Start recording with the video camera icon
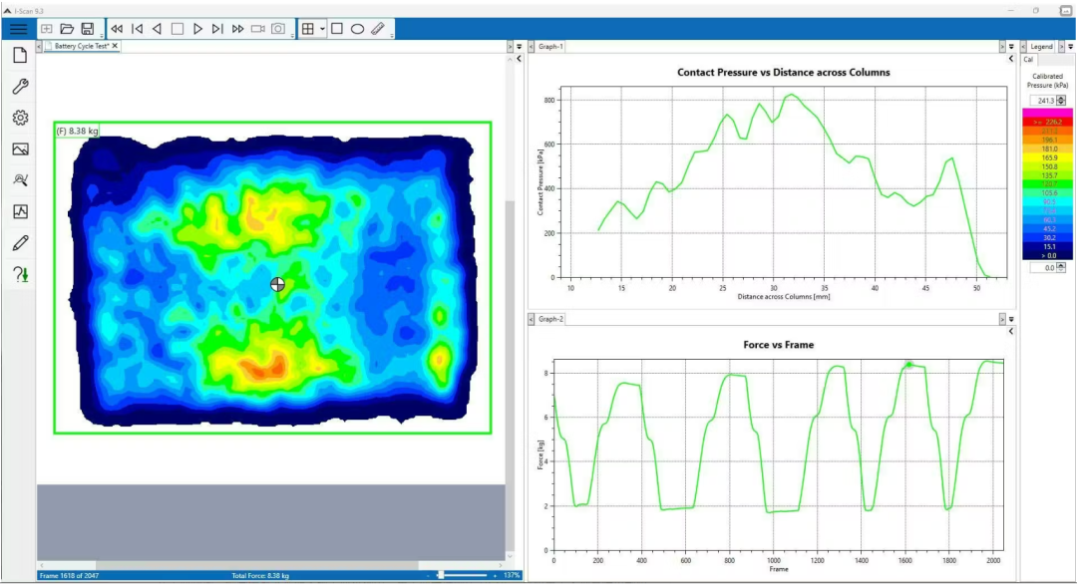Screen dimensions: 1077x587 257,29
